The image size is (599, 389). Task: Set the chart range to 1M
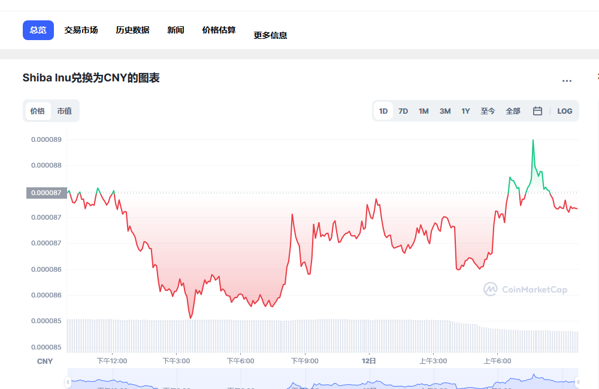click(423, 111)
